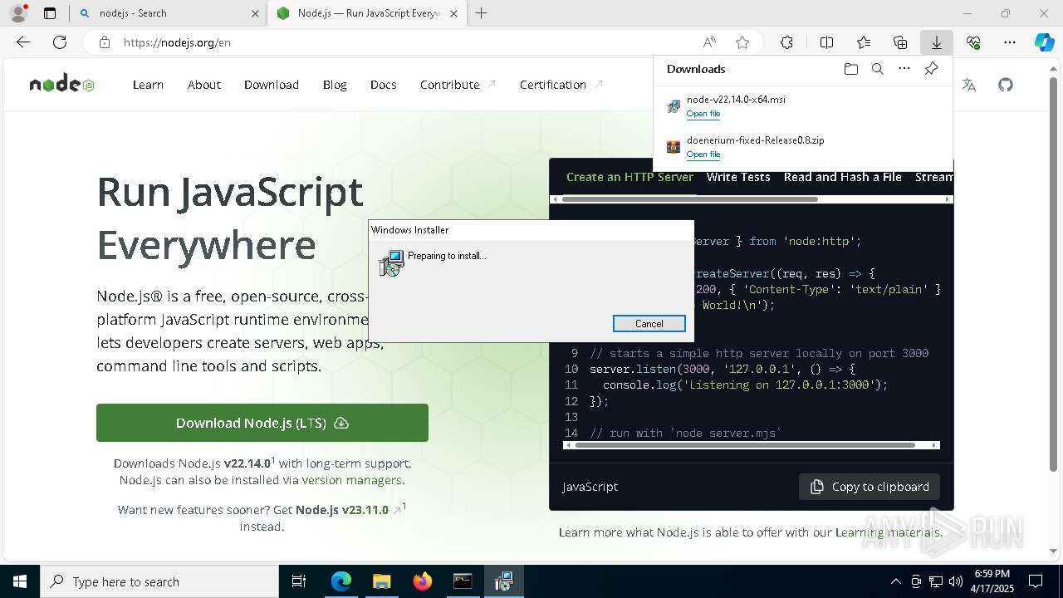Screen dimensions: 1063x598
Task: Refresh the current page
Action: (60, 42)
